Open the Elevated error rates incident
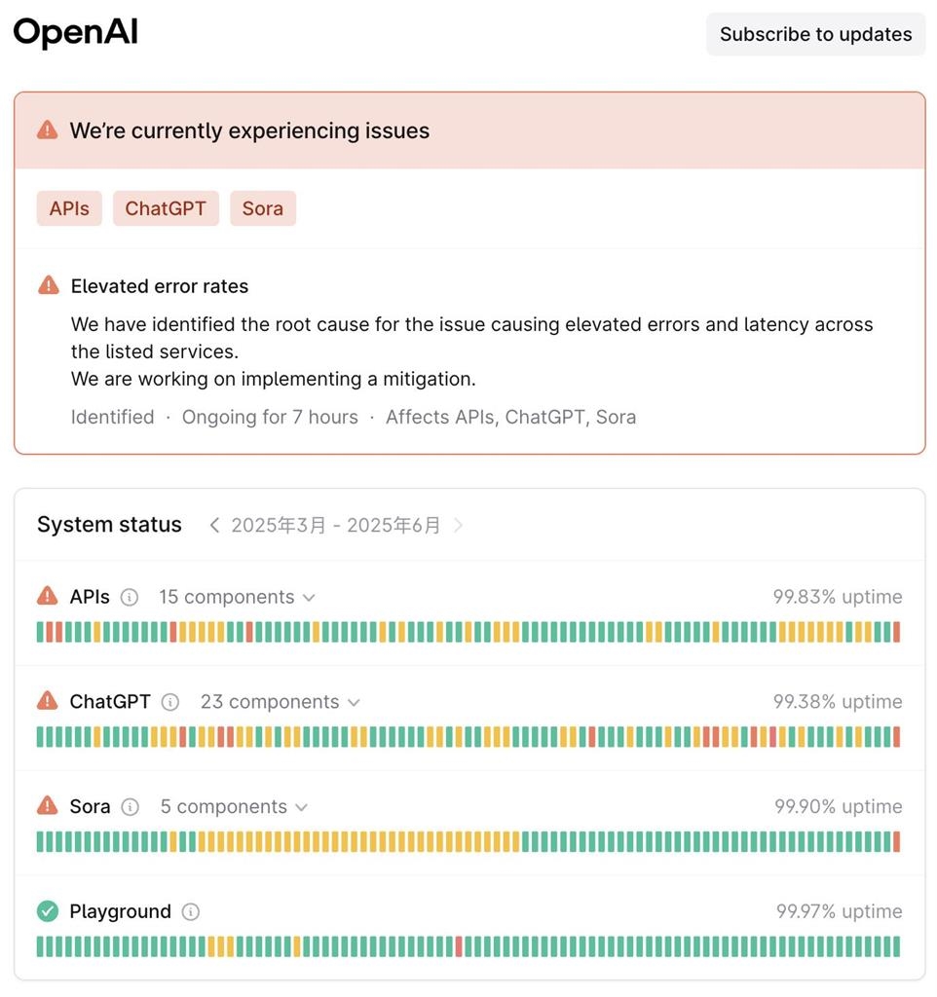This screenshot has height=997, width=937. coord(160,286)
